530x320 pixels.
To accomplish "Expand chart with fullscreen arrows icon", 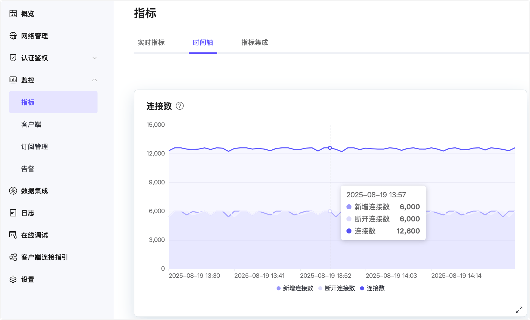I will (x=519, y=310).
